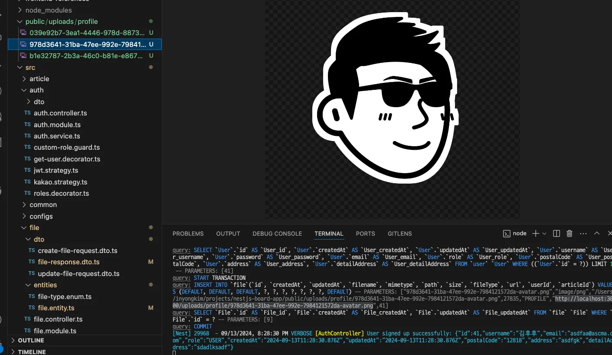Screen dimensions: 612x355
Task: Select the b1e32787 image file
Action: click(x=85, y=56)
